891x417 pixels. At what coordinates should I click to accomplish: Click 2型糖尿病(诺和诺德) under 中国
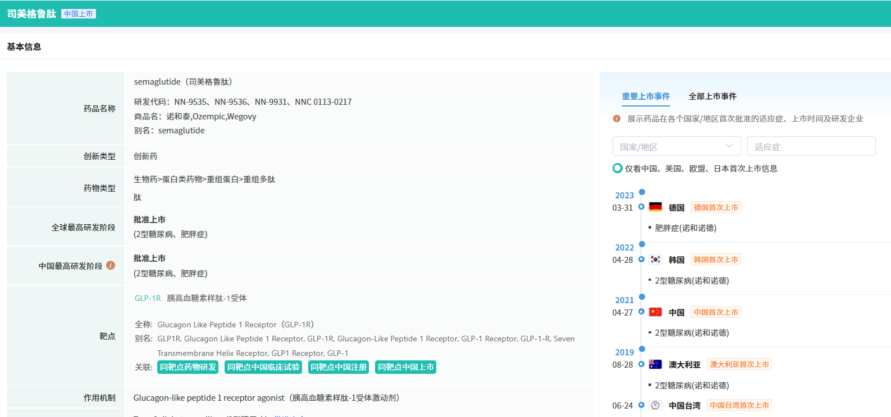coord(692,333)
